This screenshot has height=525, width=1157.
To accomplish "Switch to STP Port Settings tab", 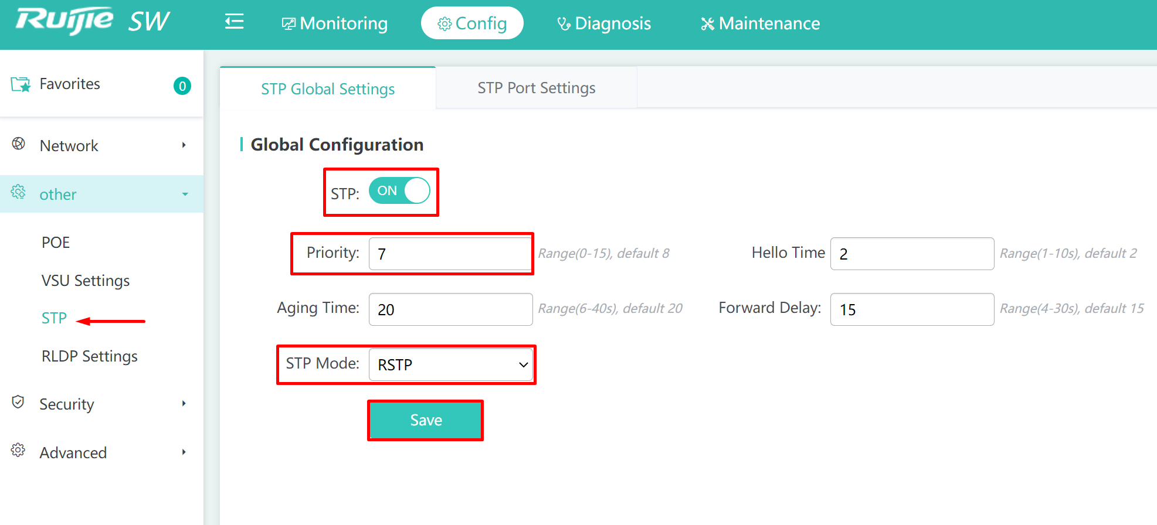I will (536, 88).
